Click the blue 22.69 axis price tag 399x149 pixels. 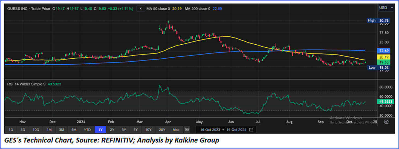pyautogui.click(x=384, y=51)
